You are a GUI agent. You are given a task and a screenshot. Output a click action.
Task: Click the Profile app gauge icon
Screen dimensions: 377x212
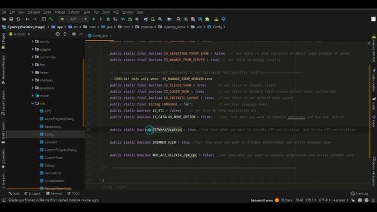[123, 19]
